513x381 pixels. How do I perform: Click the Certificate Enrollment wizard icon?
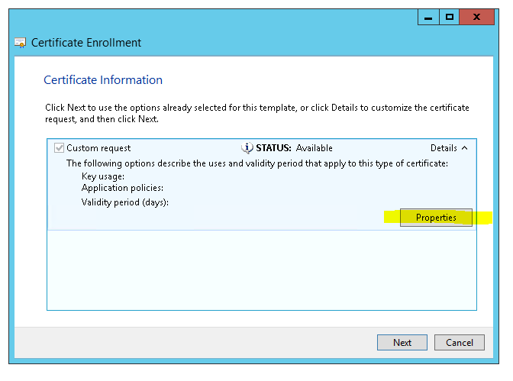coord(21,44)
